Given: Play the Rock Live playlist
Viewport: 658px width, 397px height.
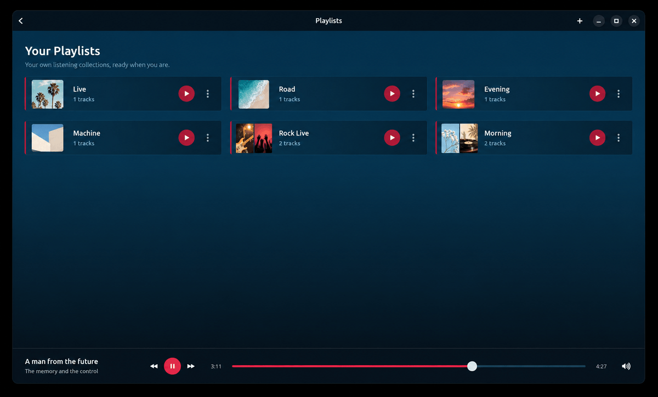Looking at the screenshot, I should (x=392, y=138).
